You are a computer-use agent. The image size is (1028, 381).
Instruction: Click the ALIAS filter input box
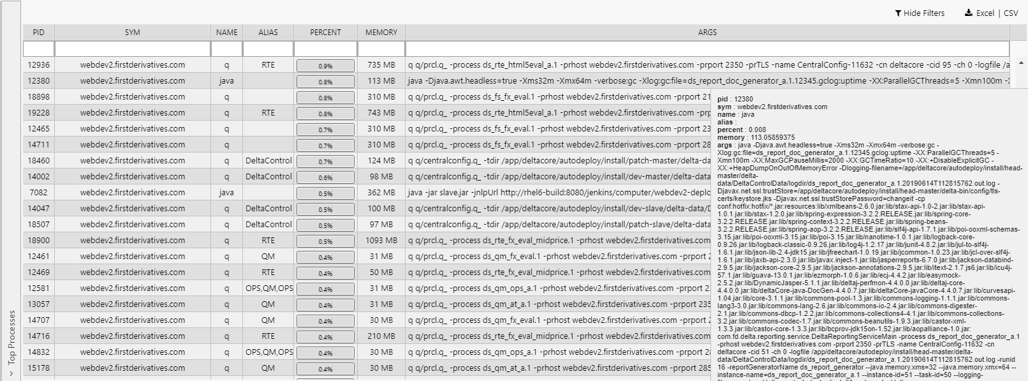pos(268,49)
